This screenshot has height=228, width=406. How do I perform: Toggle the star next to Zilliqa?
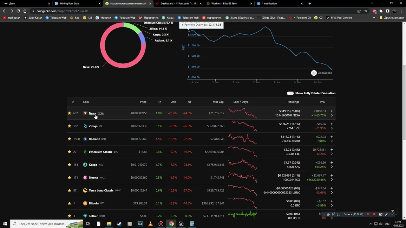69,126
